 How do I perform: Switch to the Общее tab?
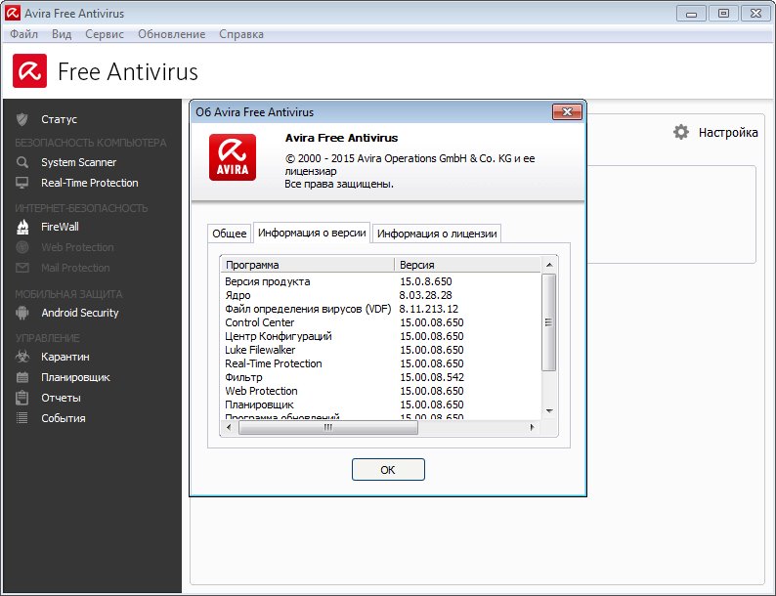tap(229, 234)
